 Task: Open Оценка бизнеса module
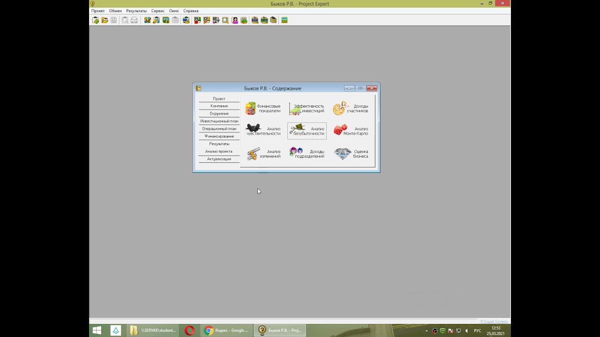click(351, 154)
